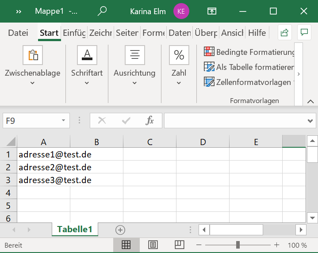Open the Hilfe ribbon tab

(x=257, y=33)
